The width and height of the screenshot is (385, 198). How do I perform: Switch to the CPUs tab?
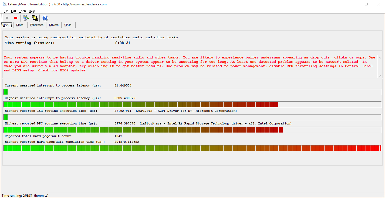point(68,25)
